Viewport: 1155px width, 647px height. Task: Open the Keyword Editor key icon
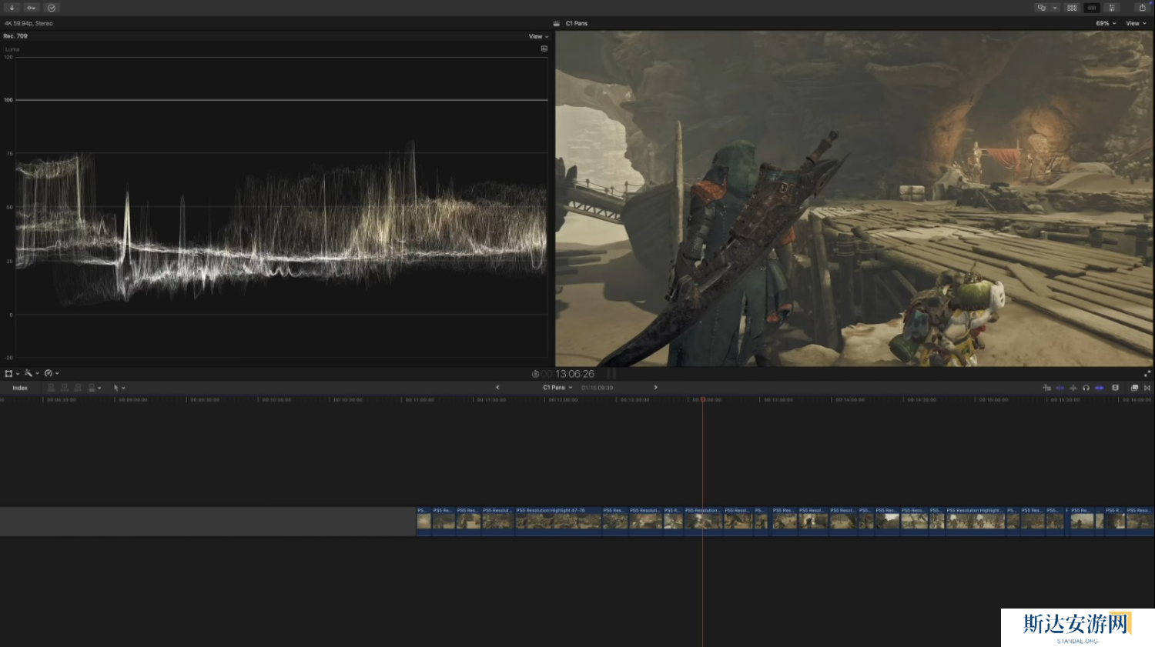[x=32, y=8]
